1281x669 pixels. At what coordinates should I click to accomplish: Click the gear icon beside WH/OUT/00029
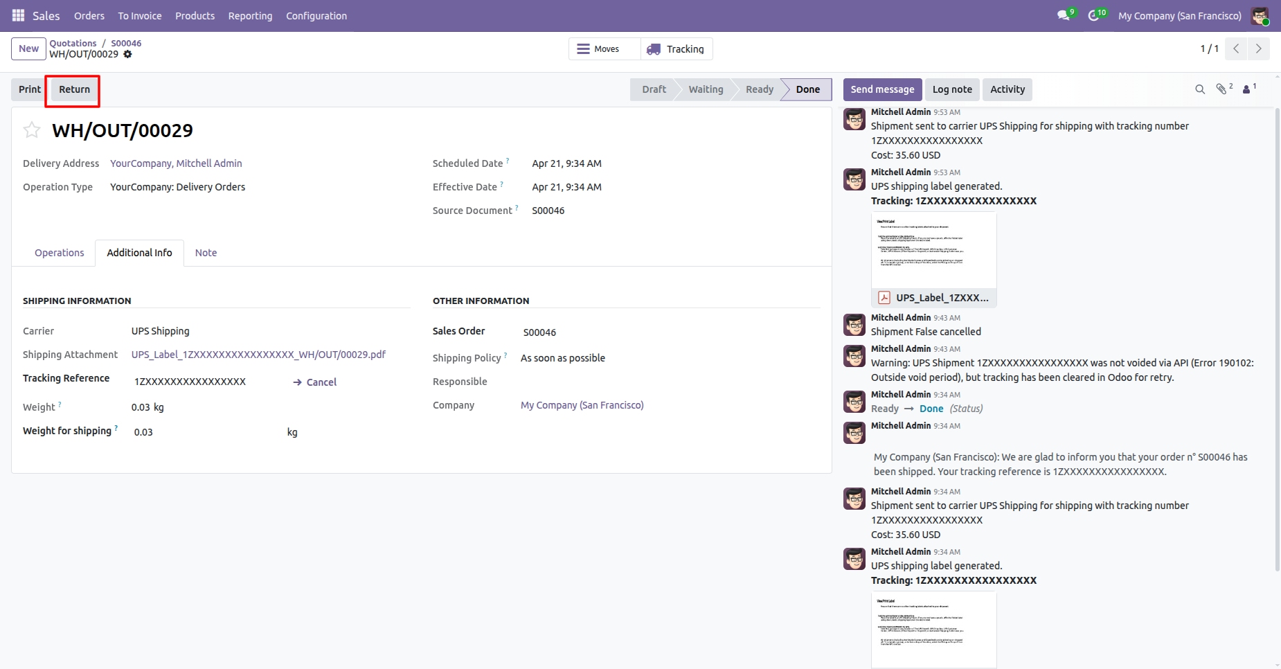click(127, 54)
